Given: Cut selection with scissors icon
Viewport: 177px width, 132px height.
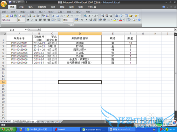Looking at the screenshot, I should 53,16.
